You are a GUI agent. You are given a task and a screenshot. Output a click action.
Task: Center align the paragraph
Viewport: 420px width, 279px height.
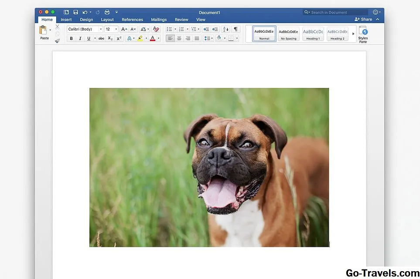pyautogui.click(x=179, y=38)
